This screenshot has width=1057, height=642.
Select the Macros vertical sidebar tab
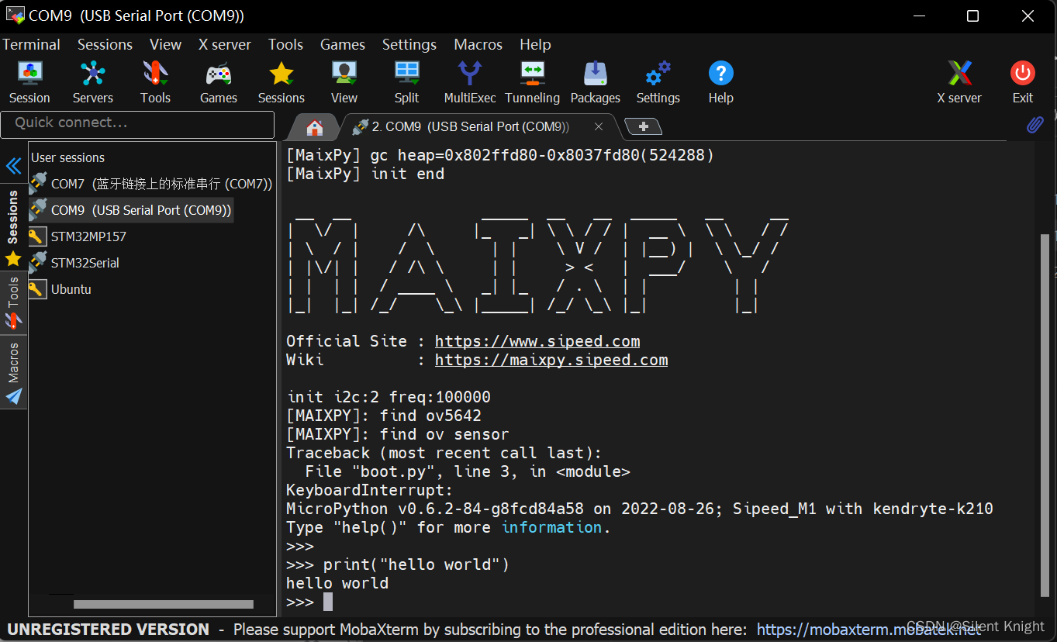(x=13, y=372)
